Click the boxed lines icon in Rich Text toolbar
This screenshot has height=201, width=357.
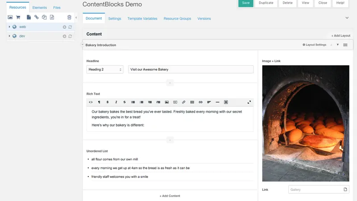point(226,102)
